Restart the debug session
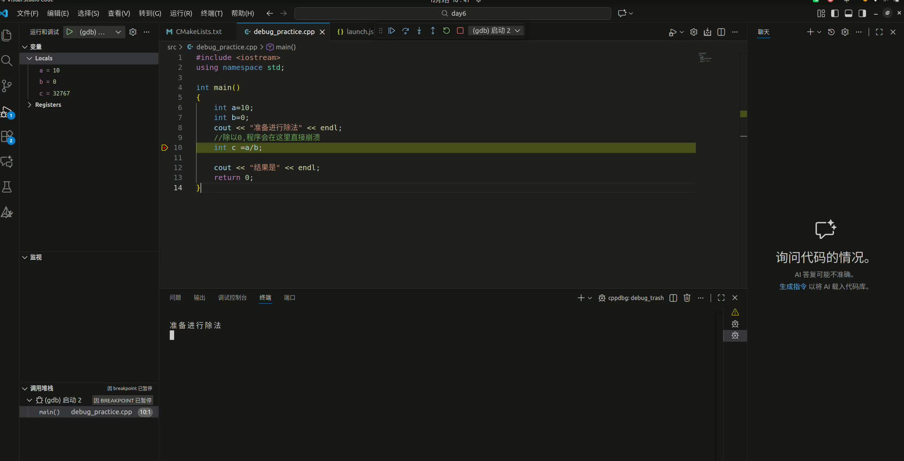 coord(446,31)
